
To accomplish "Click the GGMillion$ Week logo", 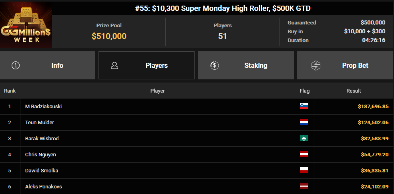I will tap(26, 24).
